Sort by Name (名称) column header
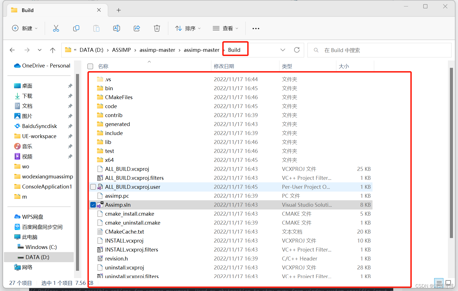 coord(103,66)
